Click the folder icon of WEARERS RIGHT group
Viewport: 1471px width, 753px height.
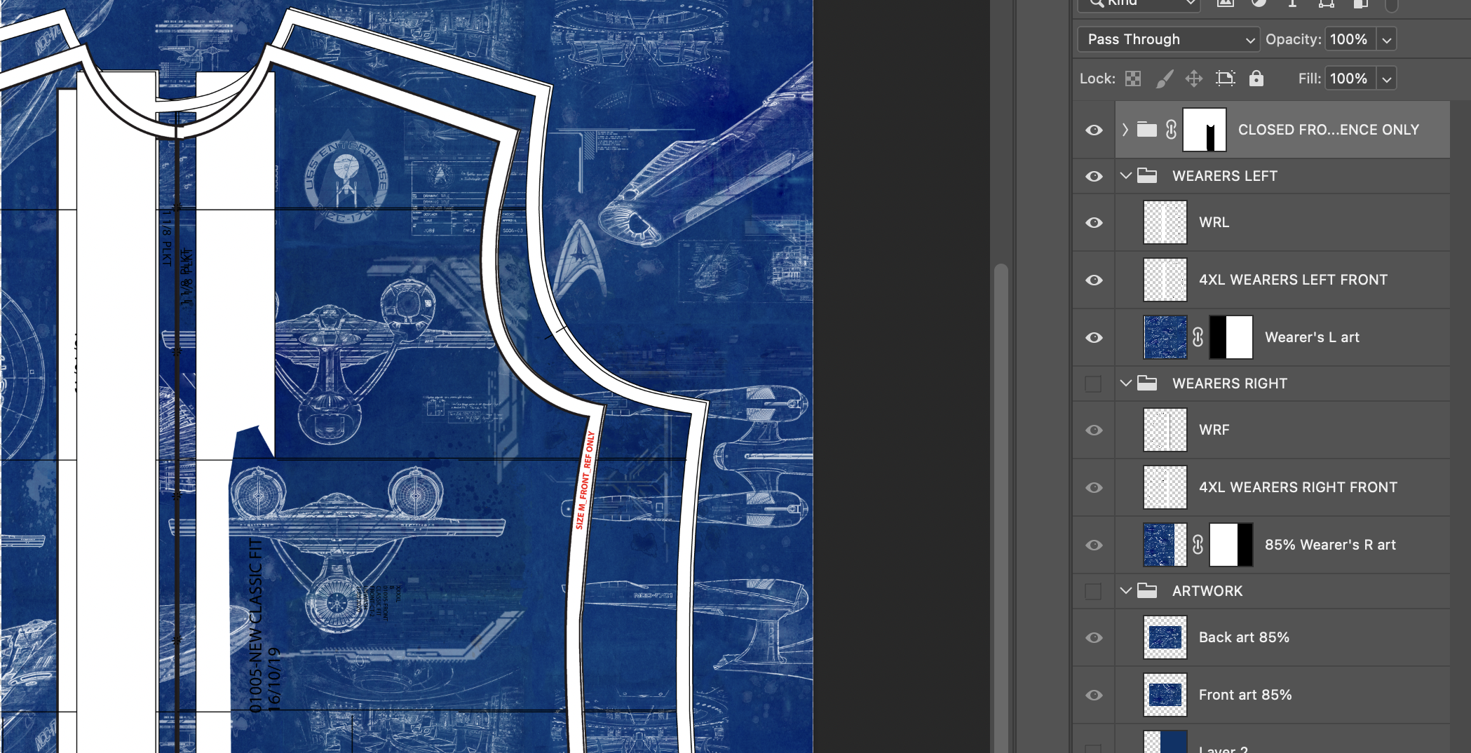coord(1147,384)
